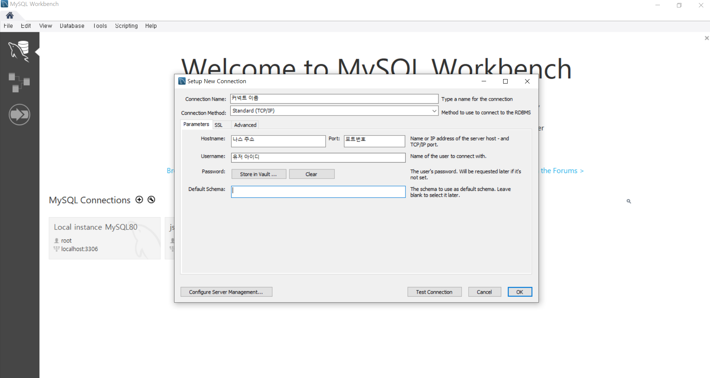710x378 pixels.
Task: Click the Connection Name field
Action: click(334, 98)
